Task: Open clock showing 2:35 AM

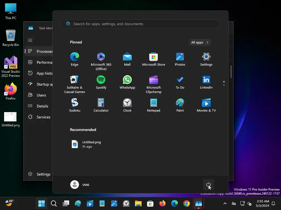Action: coord(263,203)
